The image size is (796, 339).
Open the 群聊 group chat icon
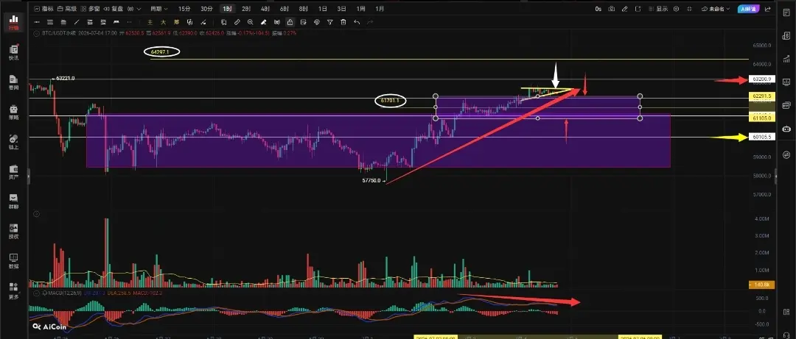[x=14, y=201]
